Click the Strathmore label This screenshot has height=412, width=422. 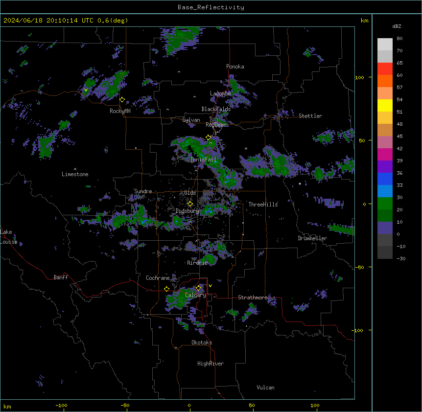[253, 298]
